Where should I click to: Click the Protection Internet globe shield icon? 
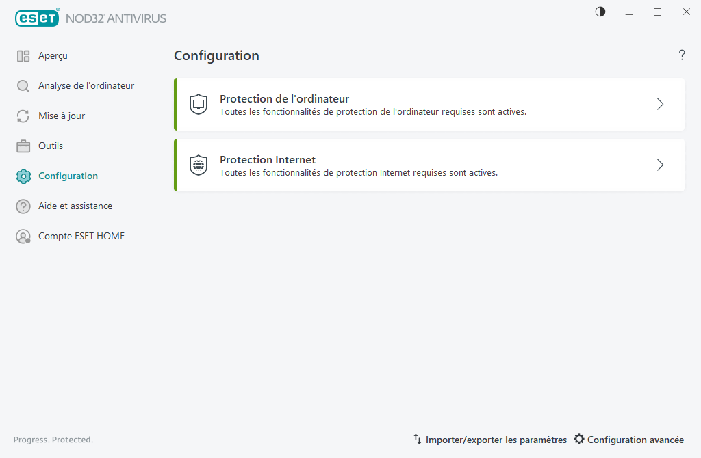[x=198, y=165]
